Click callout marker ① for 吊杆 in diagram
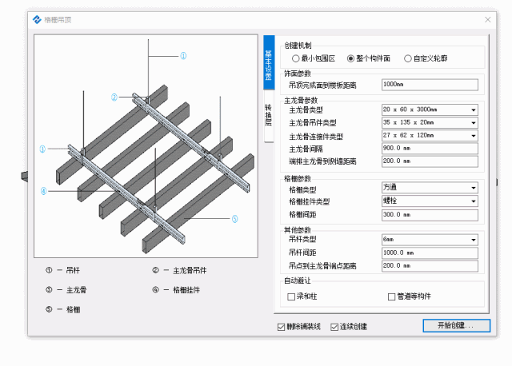The height and width of the screenshot is (366, 512). point(183,56)
